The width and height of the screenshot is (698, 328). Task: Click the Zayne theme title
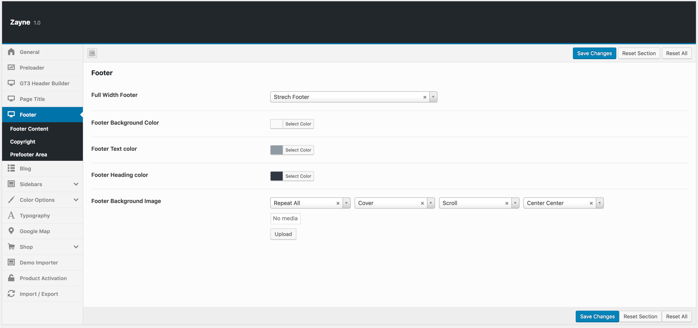click(20, 22)
